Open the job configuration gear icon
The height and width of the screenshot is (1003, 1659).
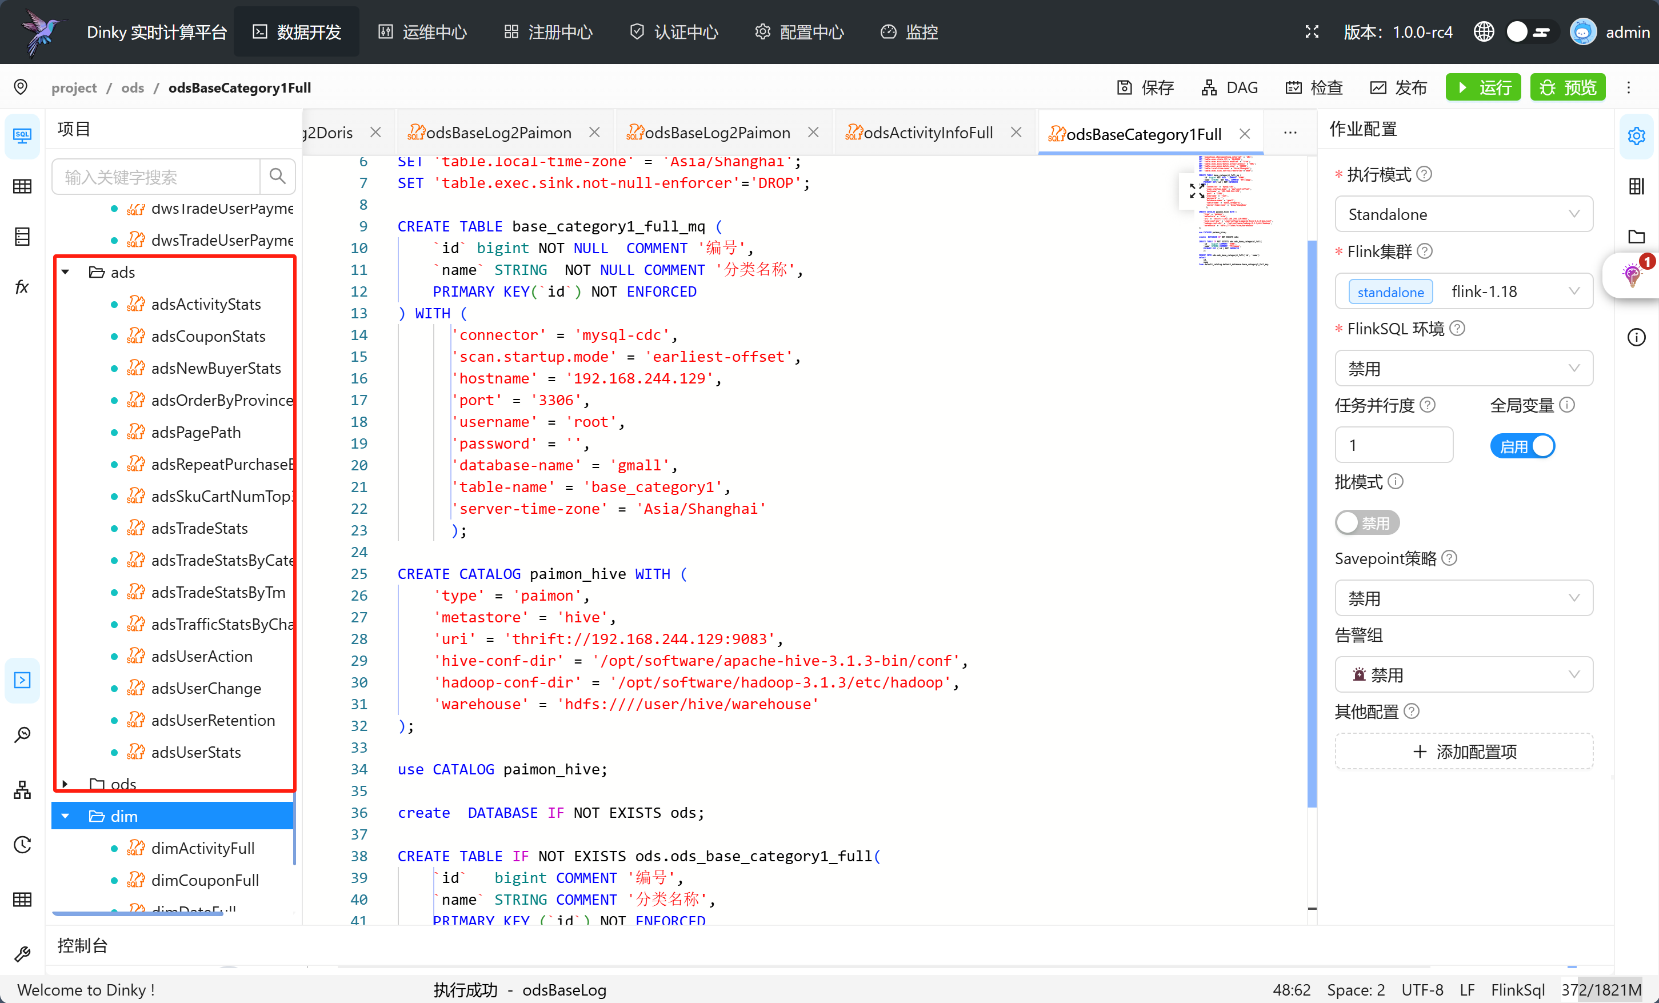coord(1636,136)
